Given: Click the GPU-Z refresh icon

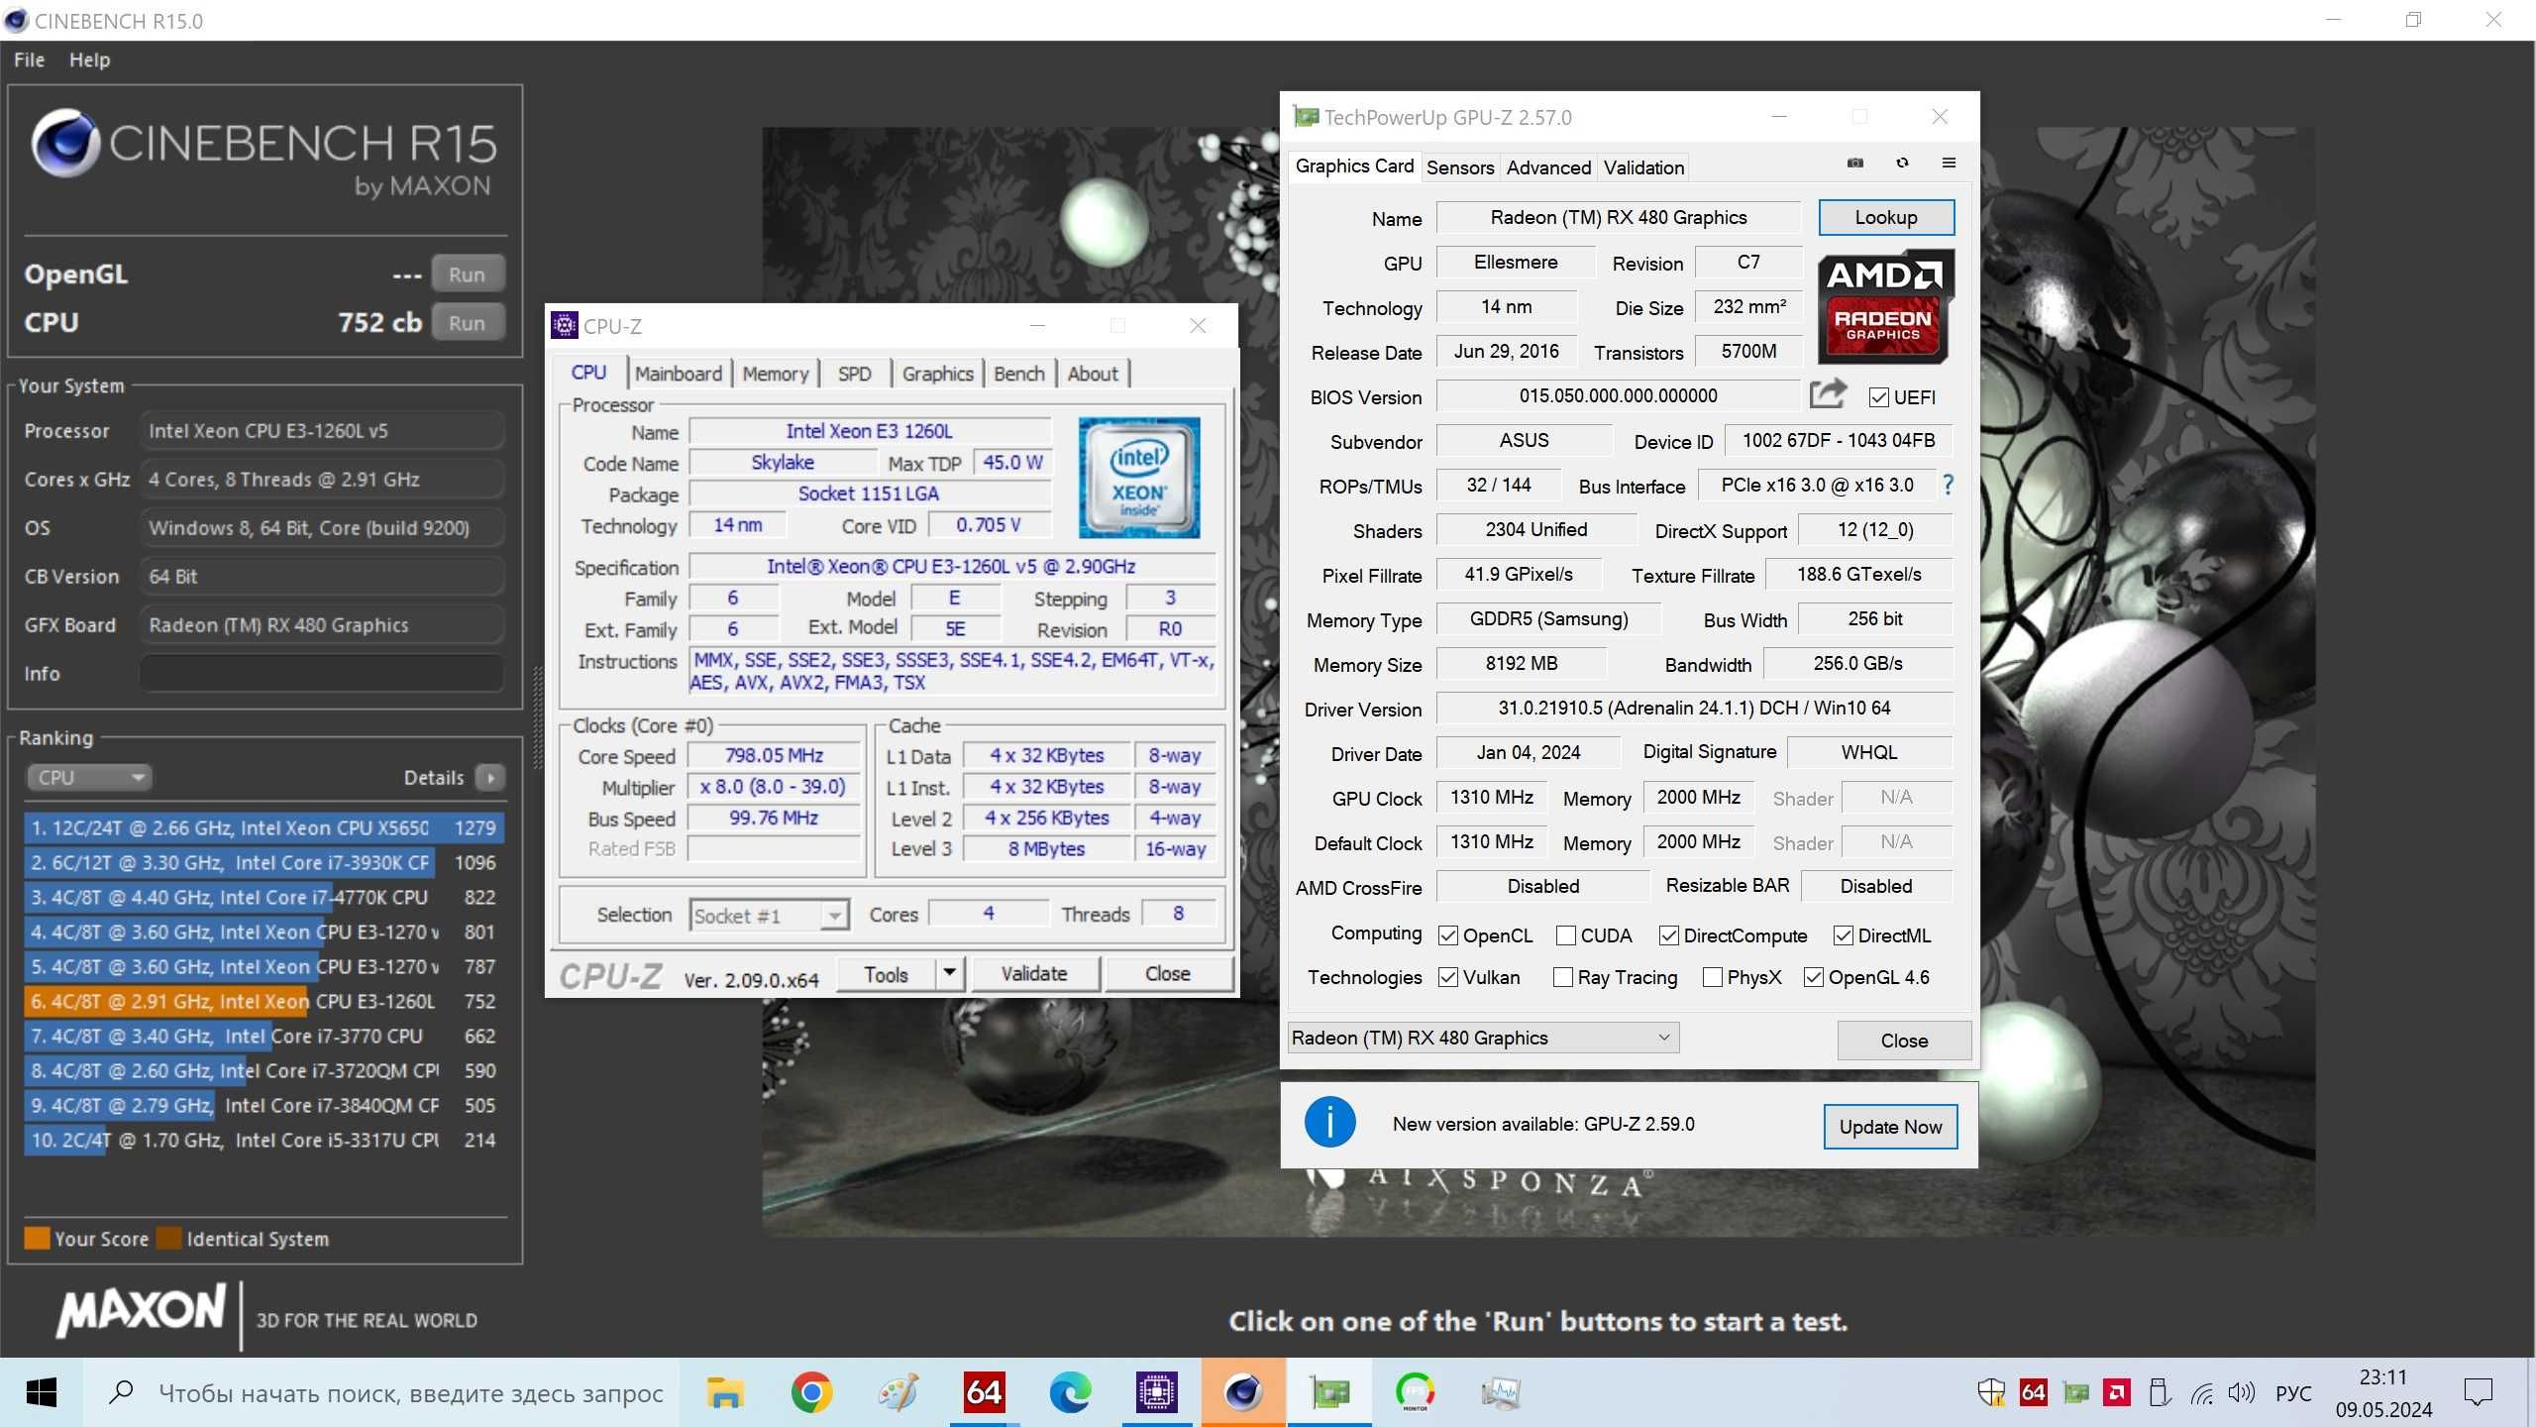Looking at the screenshot, I should [x=1902, y=164].
